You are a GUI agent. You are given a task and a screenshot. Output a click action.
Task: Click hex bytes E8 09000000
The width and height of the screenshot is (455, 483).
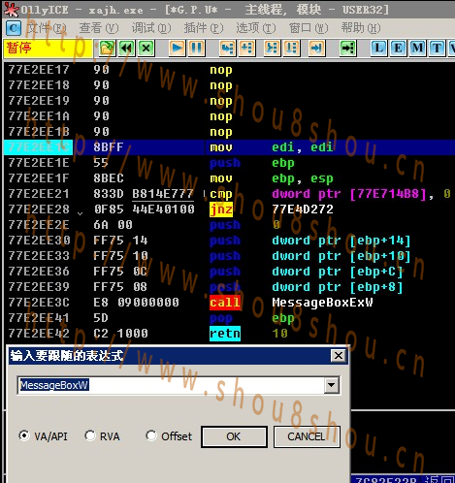point(136,303)
